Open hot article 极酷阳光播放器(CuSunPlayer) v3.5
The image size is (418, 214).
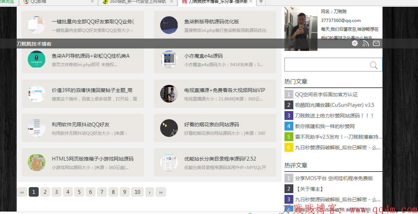335,105
